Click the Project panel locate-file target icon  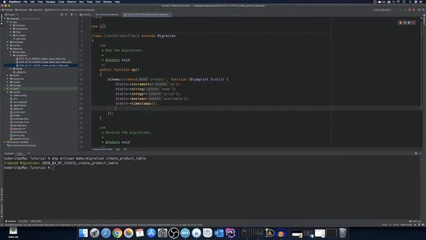62,15
